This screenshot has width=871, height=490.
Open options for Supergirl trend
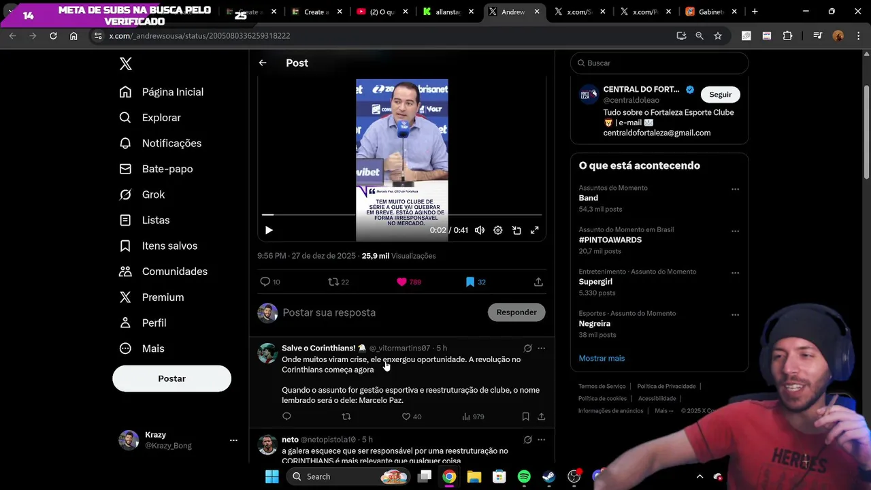point(735,273)
